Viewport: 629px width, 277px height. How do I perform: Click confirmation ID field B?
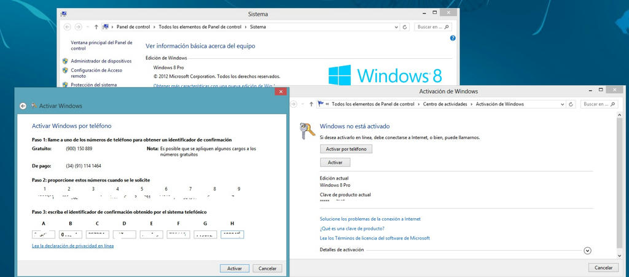(70, 235)
